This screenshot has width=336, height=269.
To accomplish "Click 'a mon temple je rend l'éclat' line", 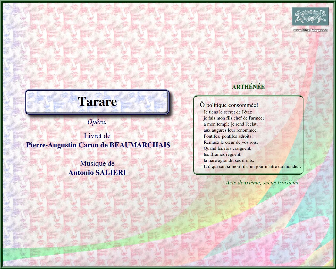I will 230,124.
